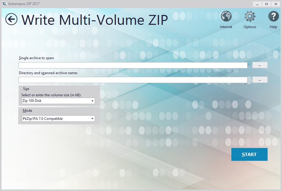Browse for the spanned archive directory
Screen dimensions: 282x191
[260, 80]
